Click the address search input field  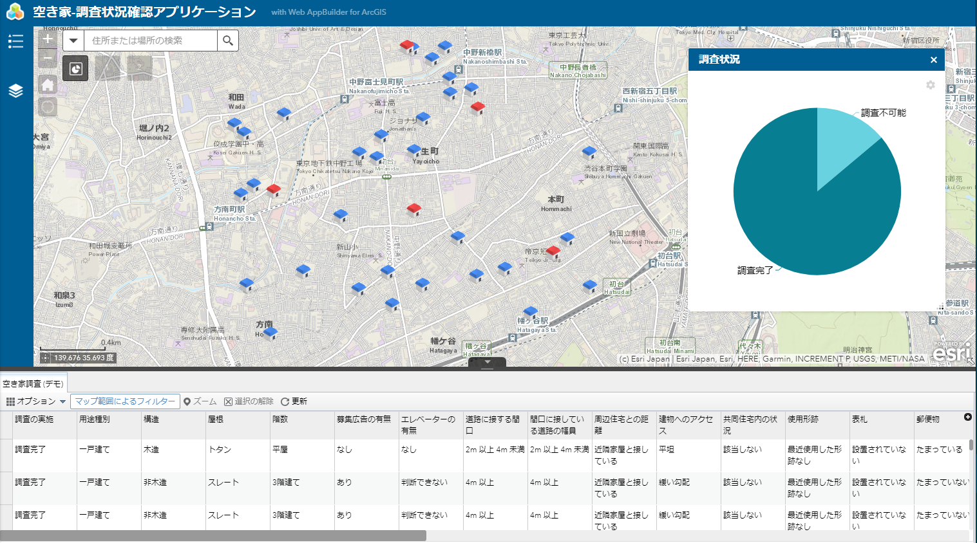point(151,41)
